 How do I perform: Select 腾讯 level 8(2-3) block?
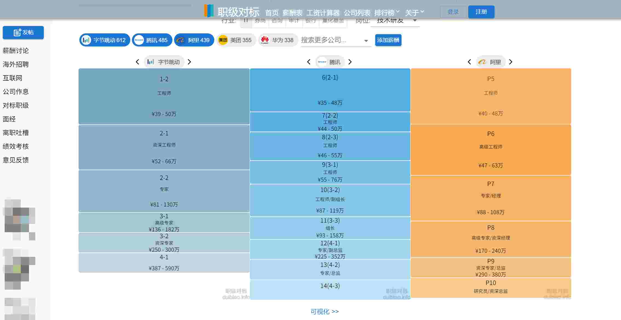click(330, 146)
